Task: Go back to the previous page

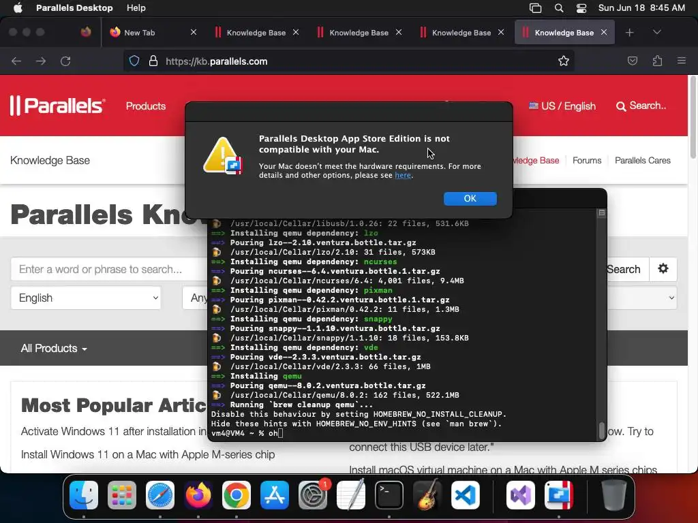Action: tap(16, 61)
